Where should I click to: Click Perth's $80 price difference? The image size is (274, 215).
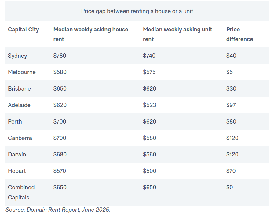click(x=231, y=121)
